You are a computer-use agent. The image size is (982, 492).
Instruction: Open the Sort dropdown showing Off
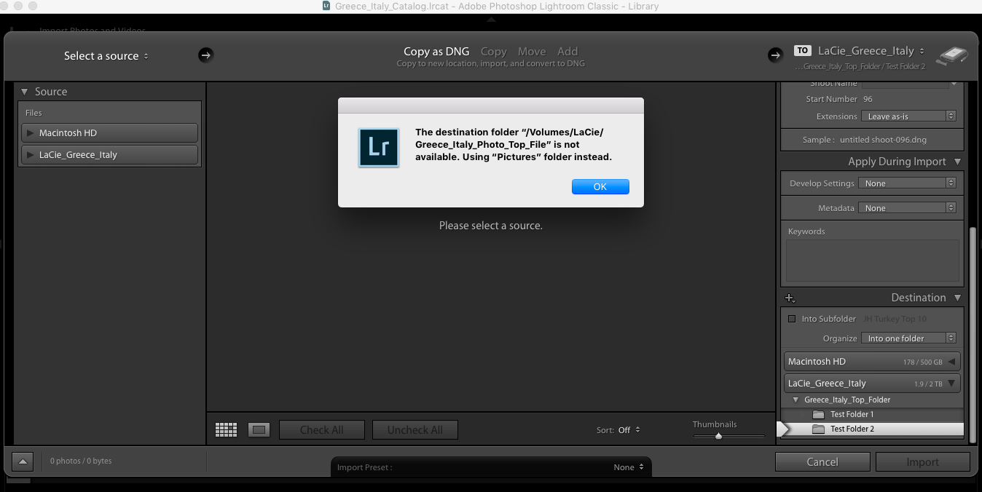[629, 430]
